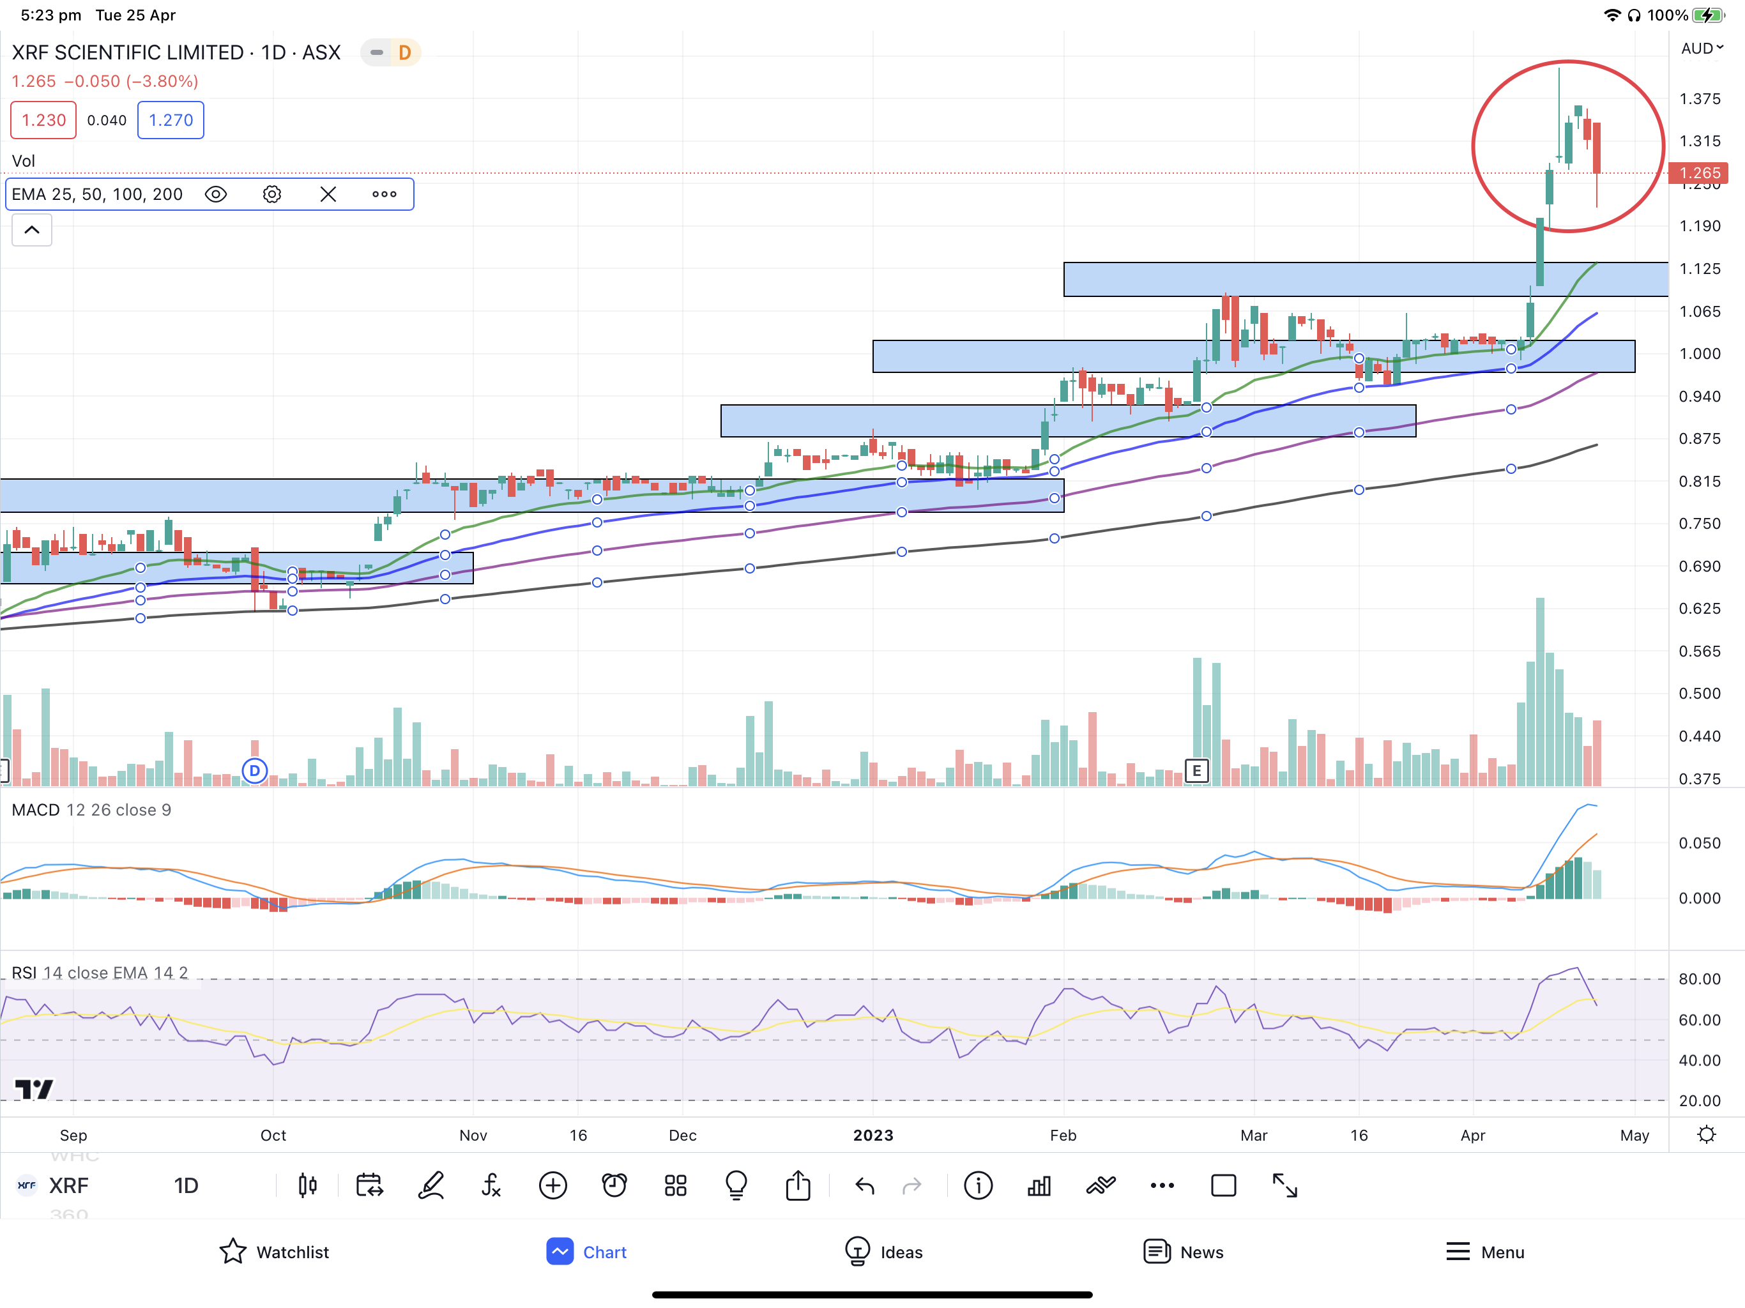Tap the 5:23 pm clock in status bar
Image resolution: width=1745 pixels, height=1308 pixels.
point(50,15)
